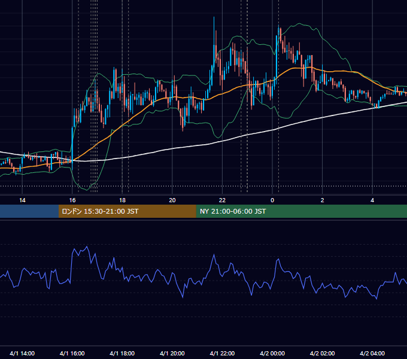The width and height of the screenshot is (407, 359).
Task: Click the '0' hour label on the price chart axis
Action: click(x=272, y=200)
